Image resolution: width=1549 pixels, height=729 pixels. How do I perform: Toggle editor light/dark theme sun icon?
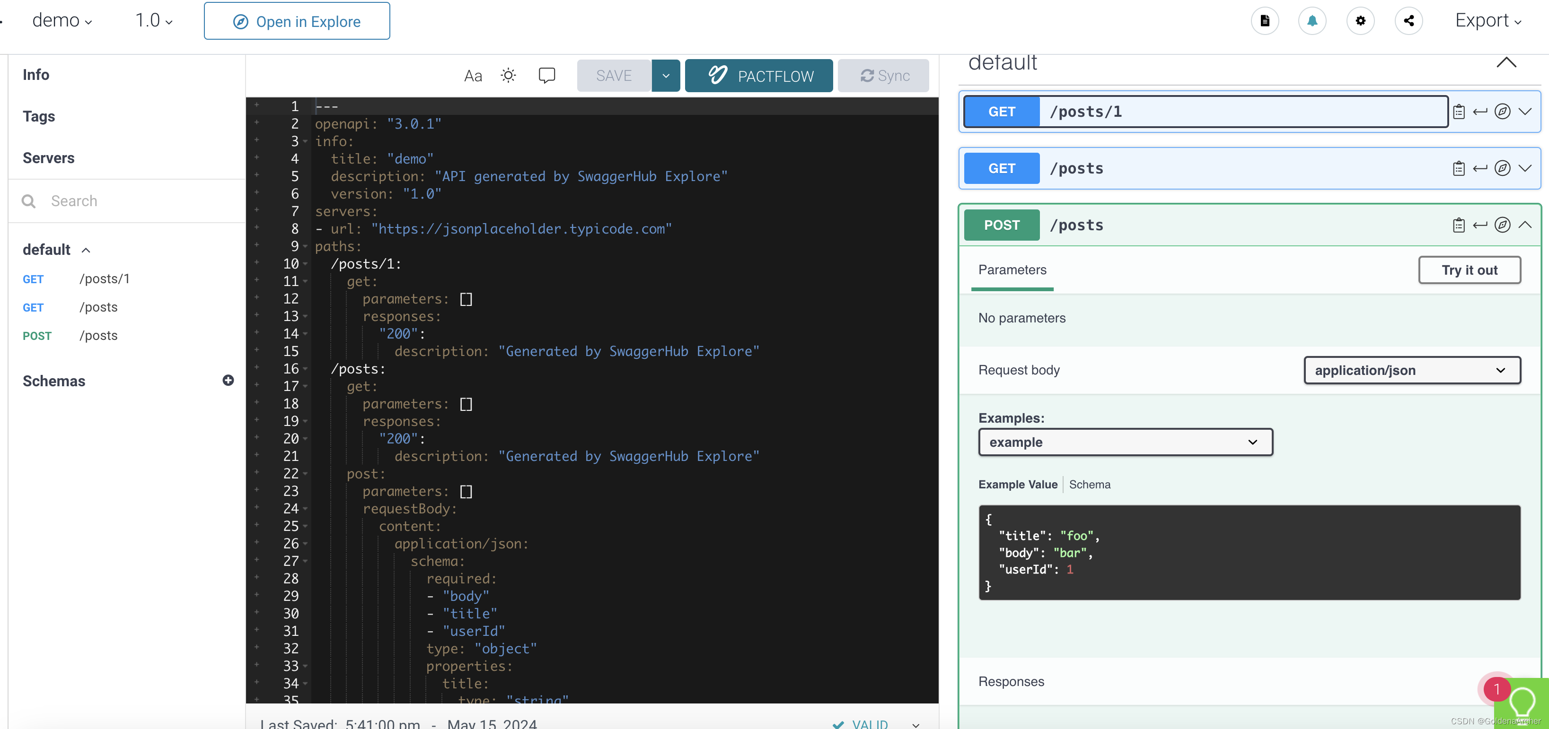508,75
